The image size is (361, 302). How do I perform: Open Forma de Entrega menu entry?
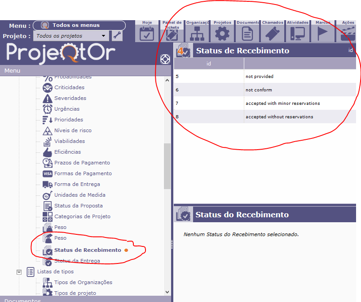coord(77,184)
